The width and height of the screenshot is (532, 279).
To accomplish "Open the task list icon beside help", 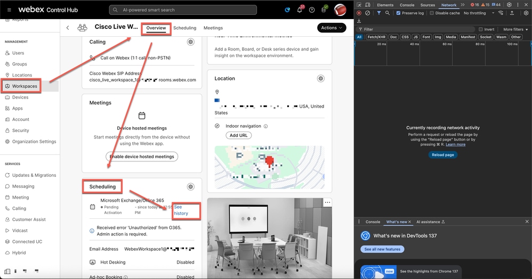I will 324,9.
